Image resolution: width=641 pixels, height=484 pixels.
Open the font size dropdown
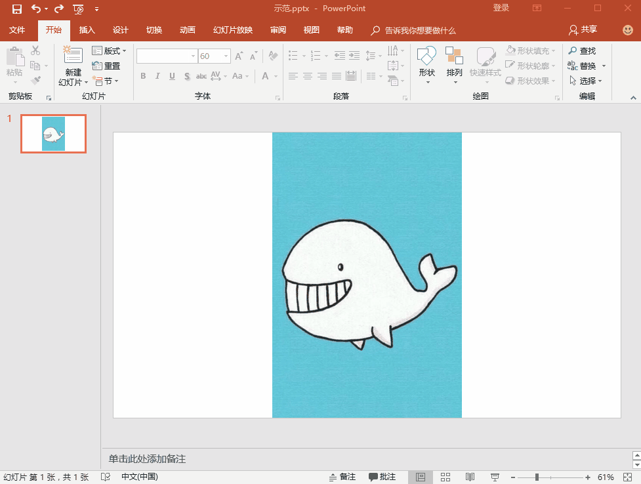point(225,56)
